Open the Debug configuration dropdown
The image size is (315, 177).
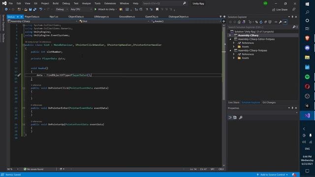coord(62,9)
